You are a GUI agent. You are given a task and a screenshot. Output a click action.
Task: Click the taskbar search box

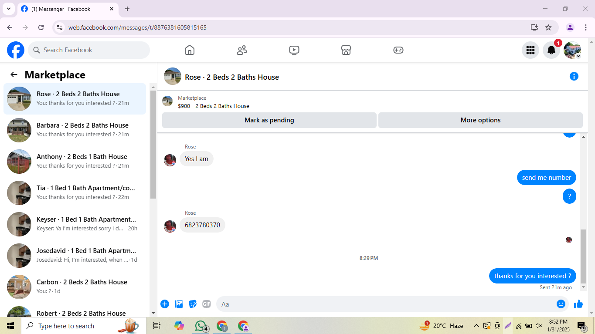(84, 326)
